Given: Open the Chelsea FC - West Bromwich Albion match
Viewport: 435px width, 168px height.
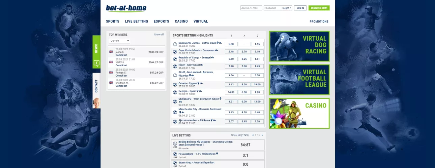Looking at the screenshot, I should (199, 99).
